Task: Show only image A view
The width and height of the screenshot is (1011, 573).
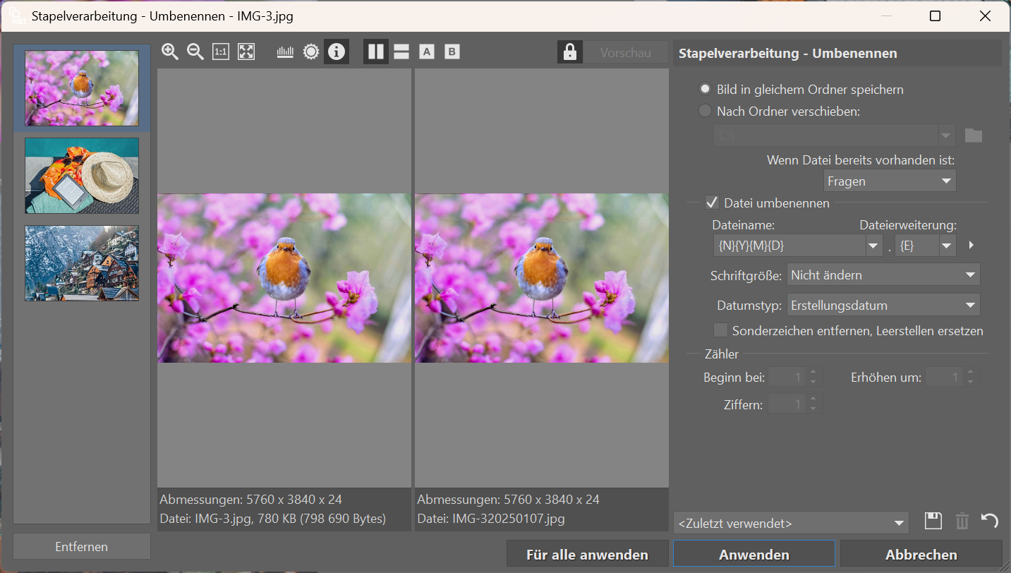Action: [426, 52]
